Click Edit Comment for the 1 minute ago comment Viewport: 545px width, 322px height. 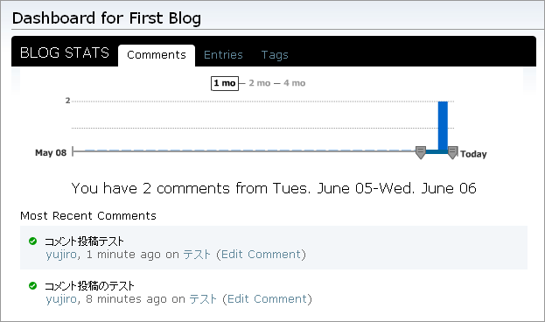click(261, 255)
